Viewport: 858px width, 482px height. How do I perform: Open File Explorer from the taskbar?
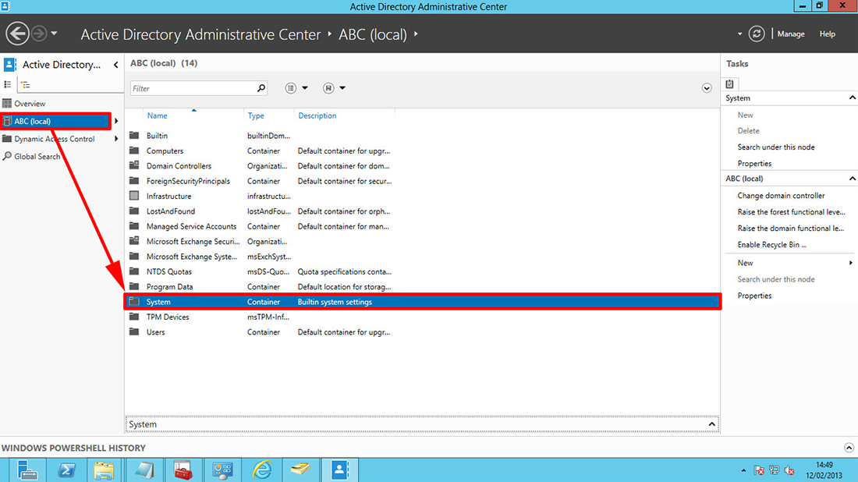coord(104,470)
